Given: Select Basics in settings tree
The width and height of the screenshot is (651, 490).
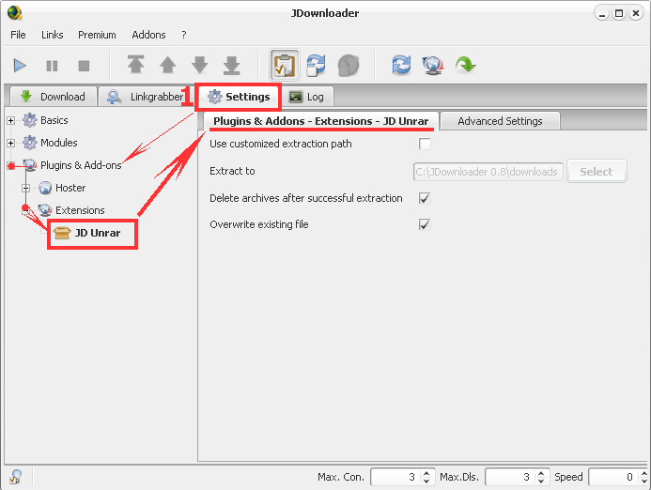Looking at the screenshot, I should point(54,120).
